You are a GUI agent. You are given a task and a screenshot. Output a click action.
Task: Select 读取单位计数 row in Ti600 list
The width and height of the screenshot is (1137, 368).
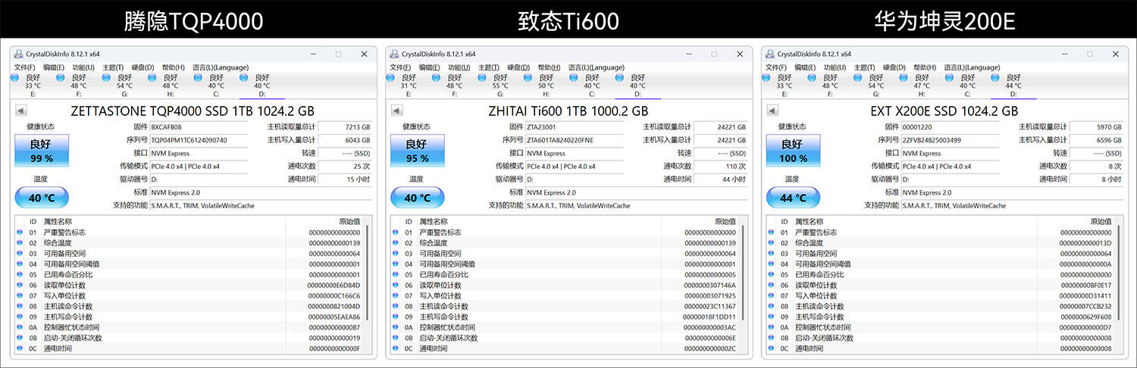point(565,285)
